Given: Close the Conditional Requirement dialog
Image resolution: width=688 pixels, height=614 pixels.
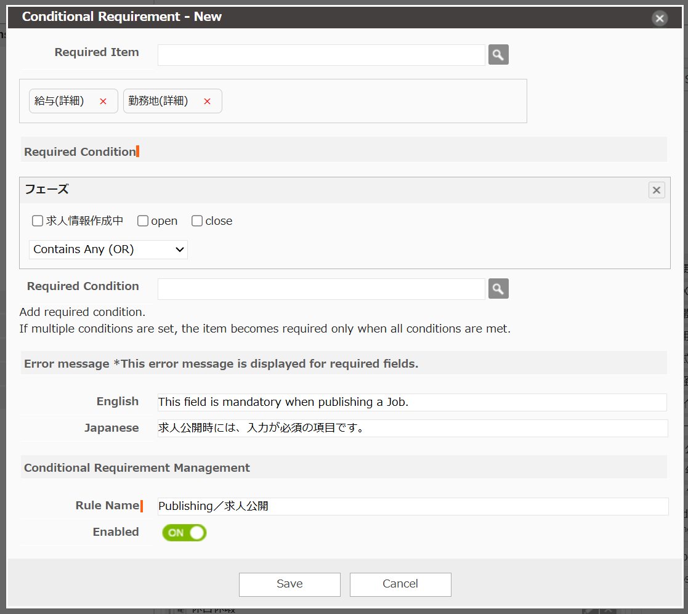Looking at the screenshot, I should tap(660, 18).
